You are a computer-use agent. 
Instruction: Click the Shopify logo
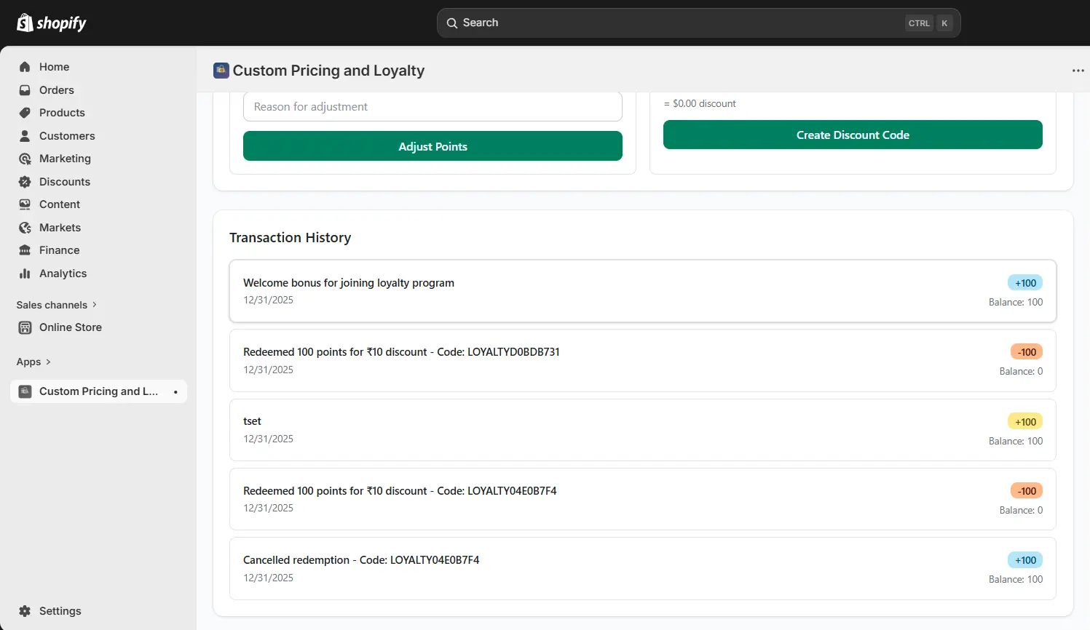click(51, 23)
